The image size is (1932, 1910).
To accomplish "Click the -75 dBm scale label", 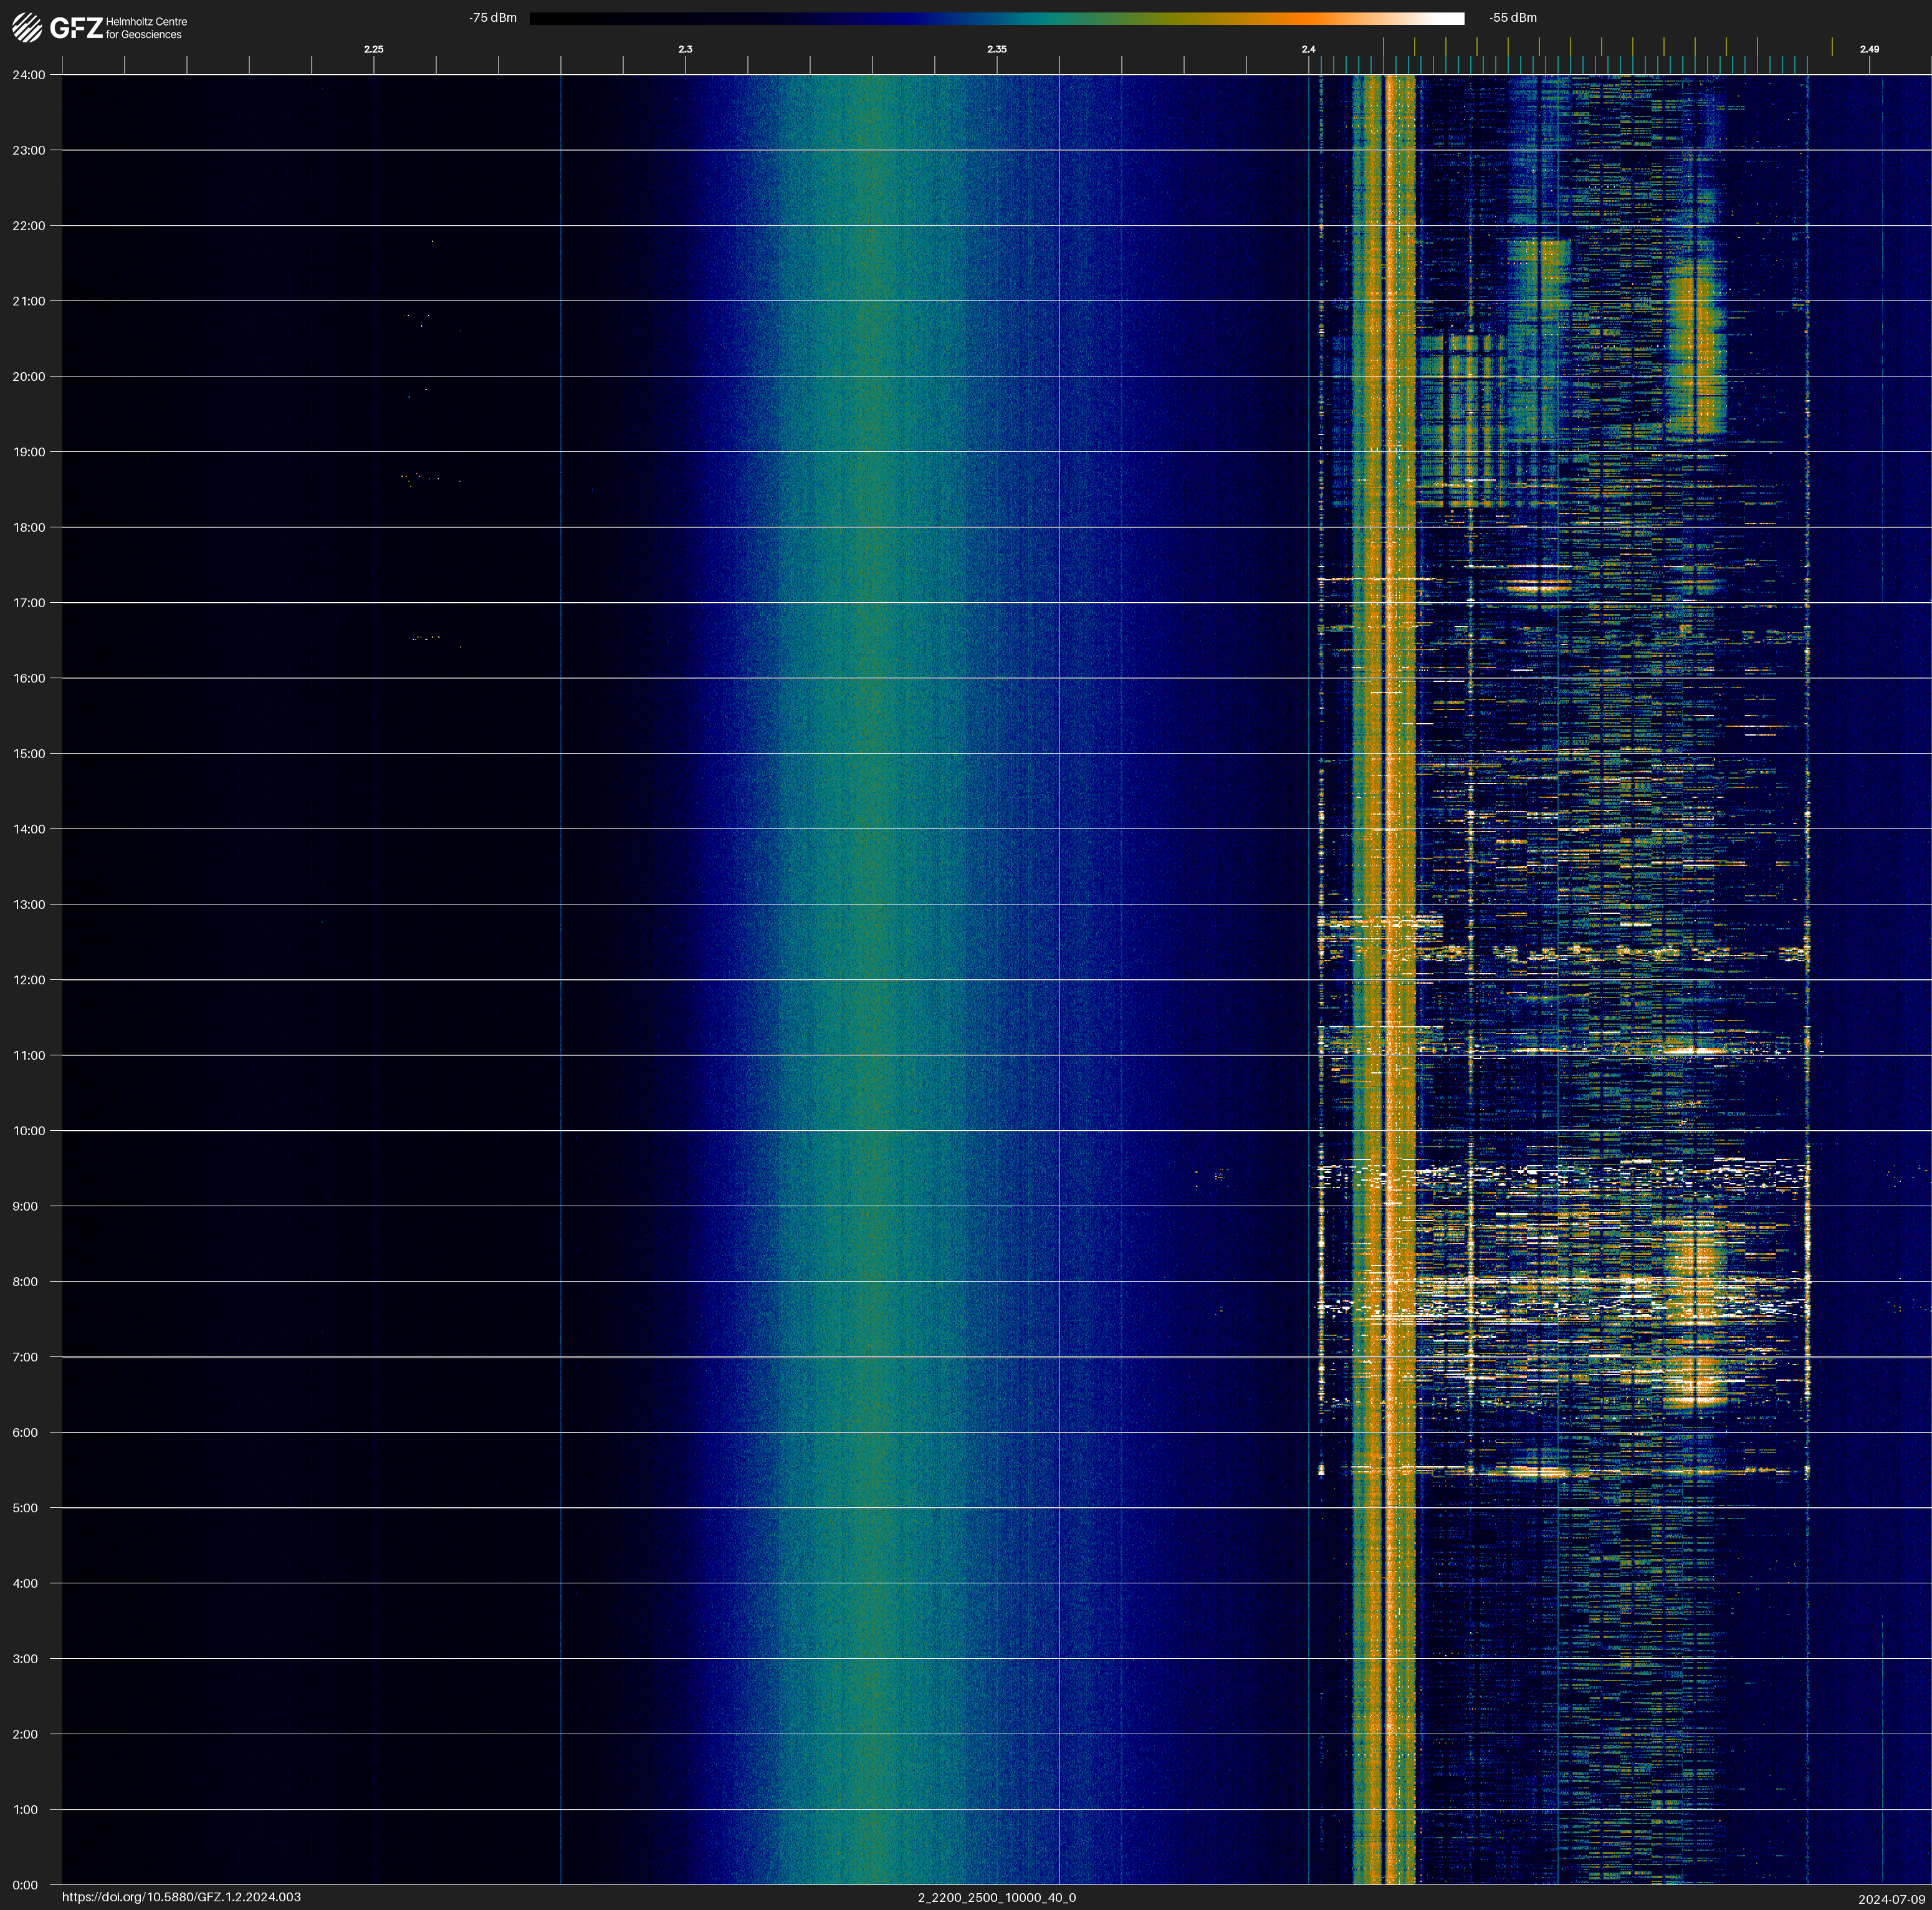I will (493, 18).
